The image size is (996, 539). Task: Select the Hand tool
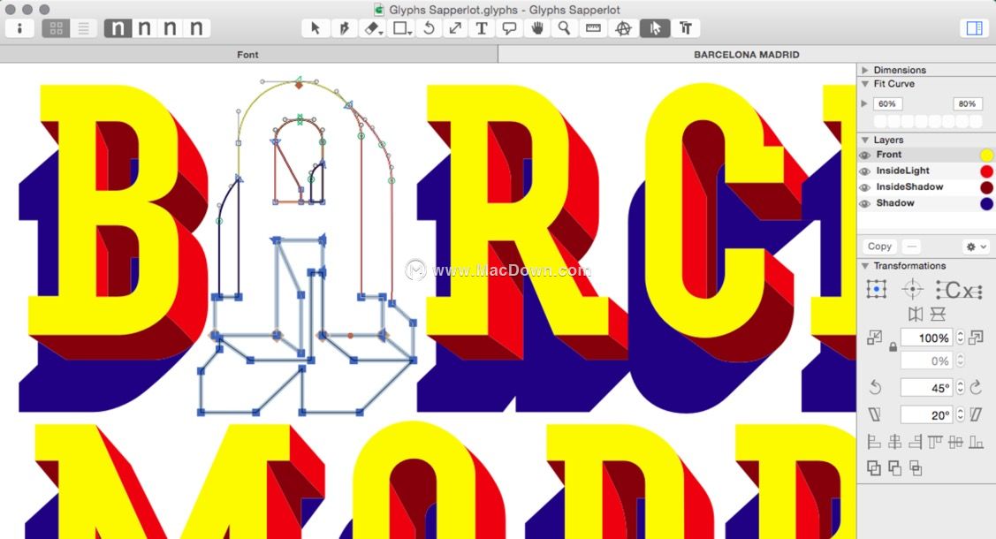(536, 28)
